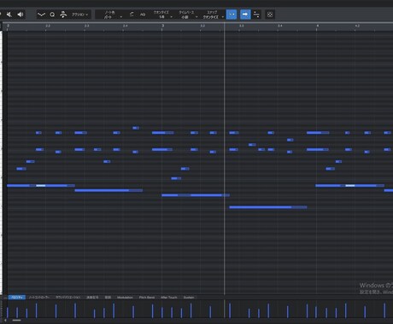Toggle the audition notes speaker icon
Image resolution: width=393 pixels, height=324 pixels.
[21, 14]
